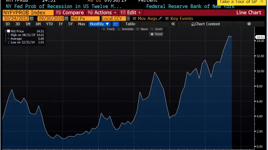Activate the Zoom tool
Viewport: 268px width, 150px height.
pyautogui.click(x=156, y=29)
